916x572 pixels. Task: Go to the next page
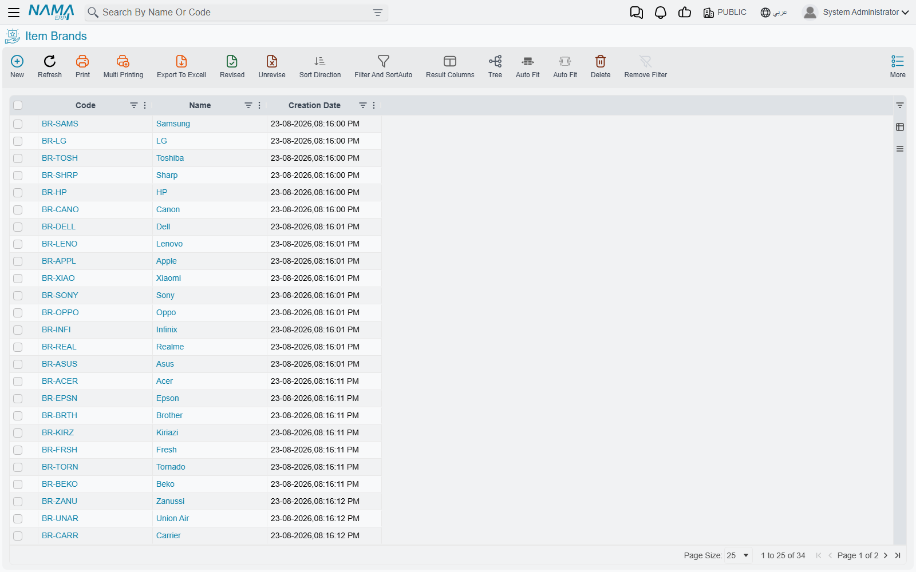[x=886, y=555]
